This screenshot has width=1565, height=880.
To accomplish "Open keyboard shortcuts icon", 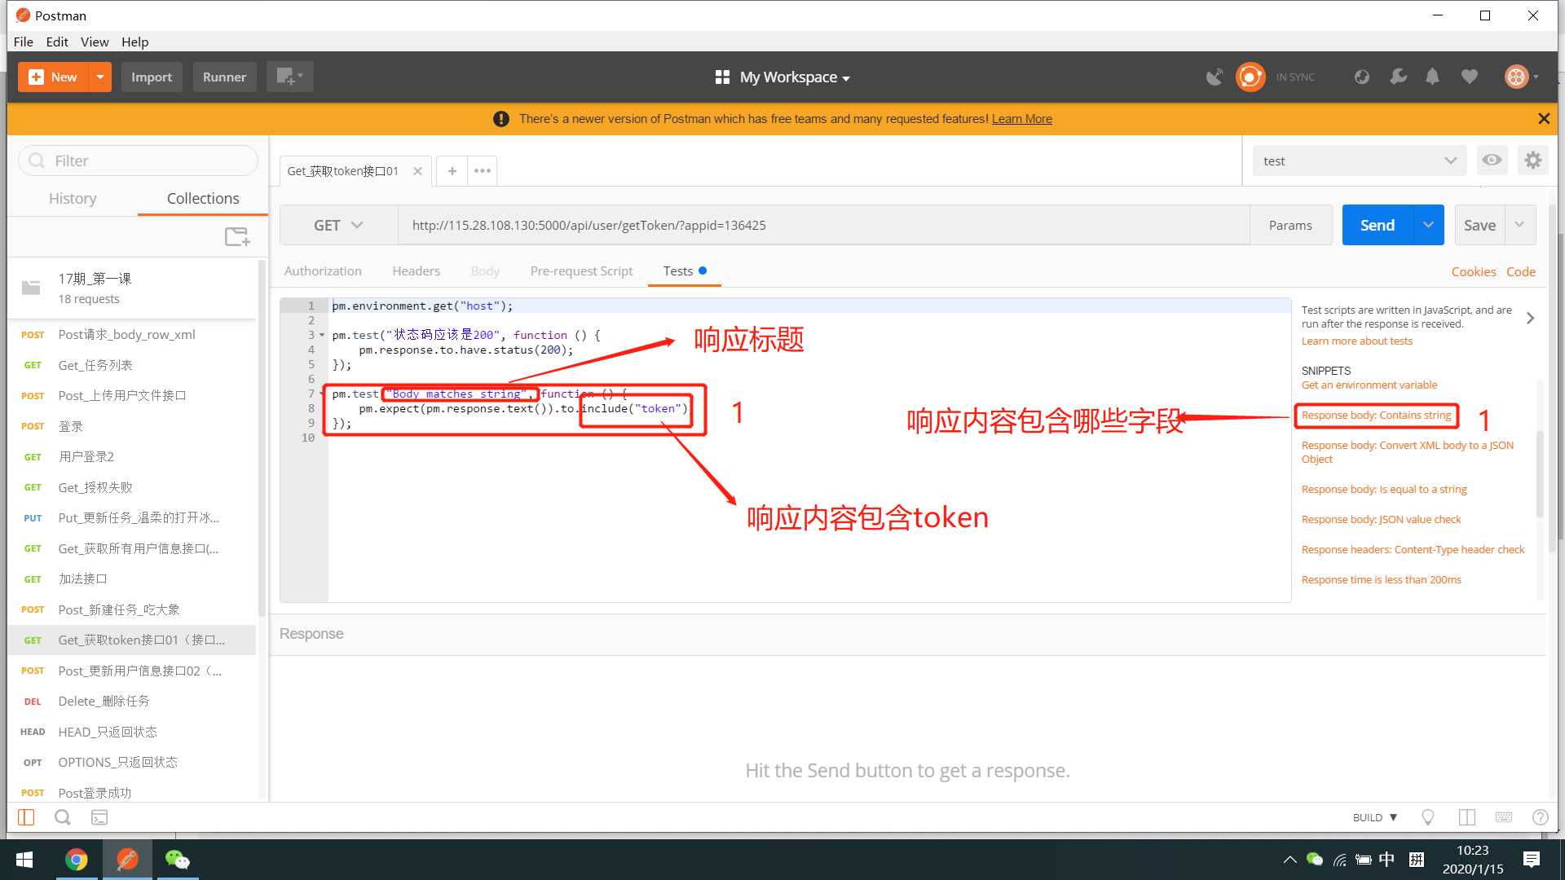I will [1504, 817].
